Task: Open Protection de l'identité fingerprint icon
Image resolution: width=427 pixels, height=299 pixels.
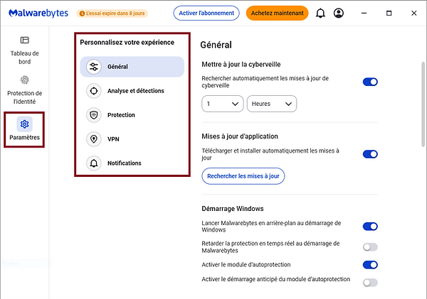Action: click(x=24, y=80)
